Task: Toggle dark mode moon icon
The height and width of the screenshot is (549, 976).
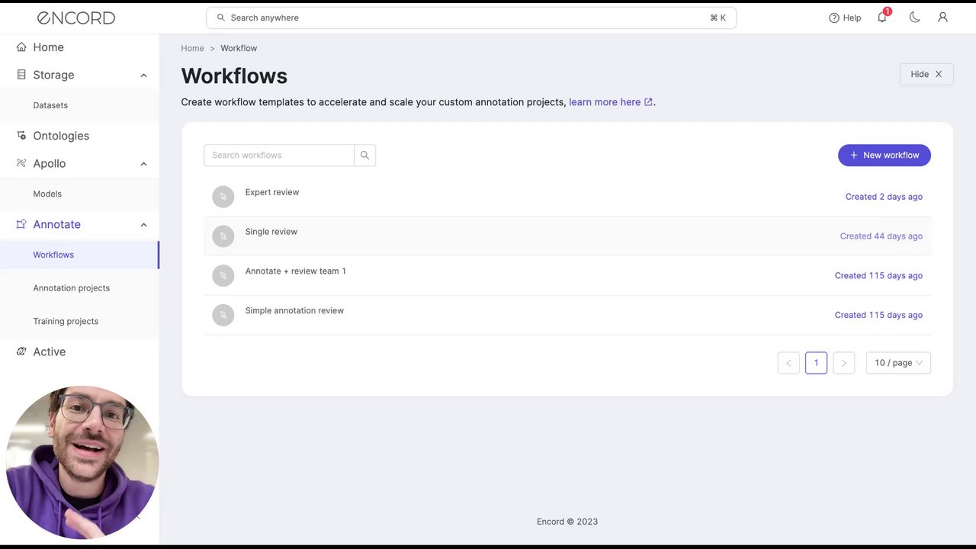Action: tap(914, 18)
